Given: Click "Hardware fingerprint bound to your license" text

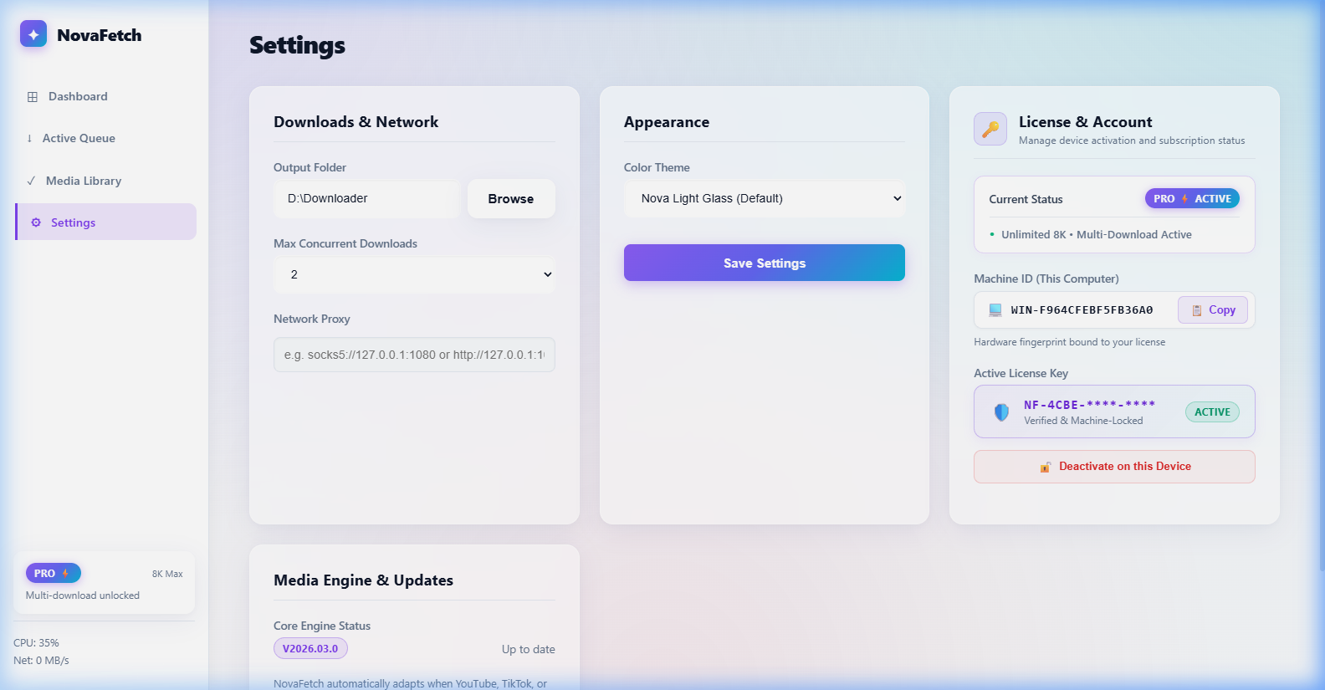Looking at the screenshot, I should 1069,342.
